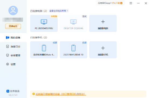Open the 此电脑不能被随时连接 warning link
This screenshot has width=149, height=98.
click(61, 94)
